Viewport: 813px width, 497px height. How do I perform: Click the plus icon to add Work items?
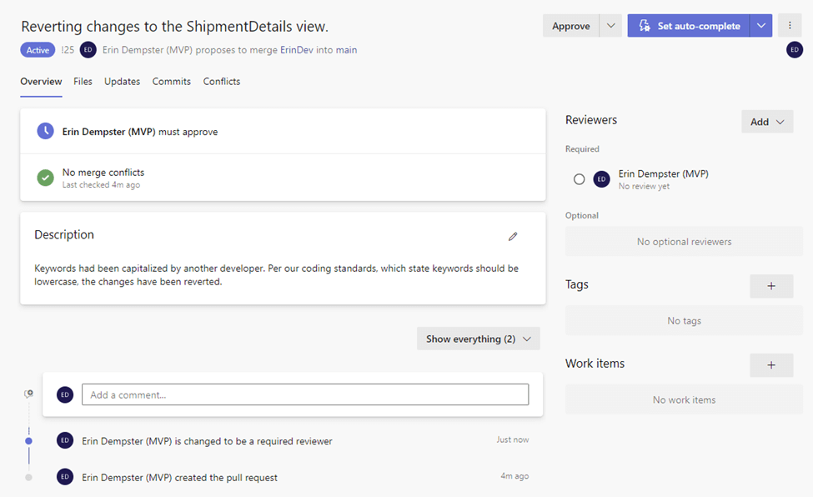tap(771, 365)
